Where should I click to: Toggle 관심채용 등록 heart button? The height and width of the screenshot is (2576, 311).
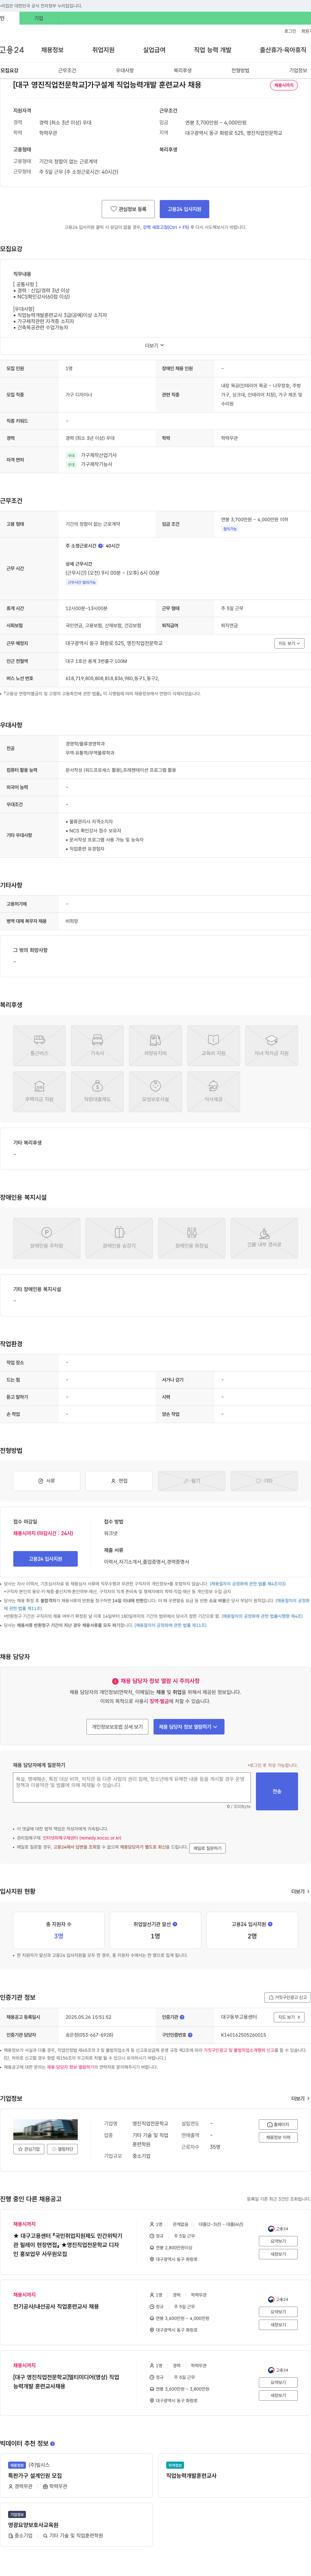128,209
